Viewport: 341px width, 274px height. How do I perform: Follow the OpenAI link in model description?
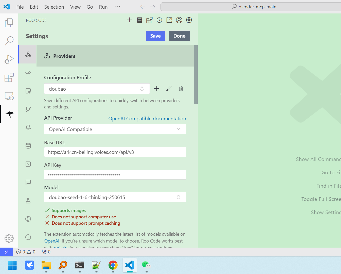52,241
